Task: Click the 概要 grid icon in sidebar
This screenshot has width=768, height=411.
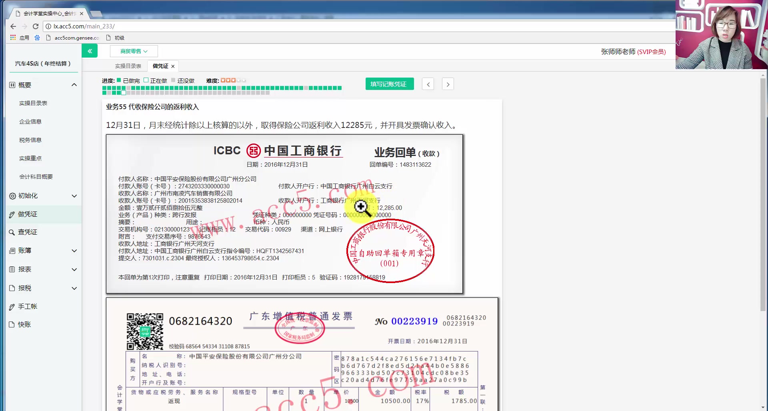Action: 12,85
